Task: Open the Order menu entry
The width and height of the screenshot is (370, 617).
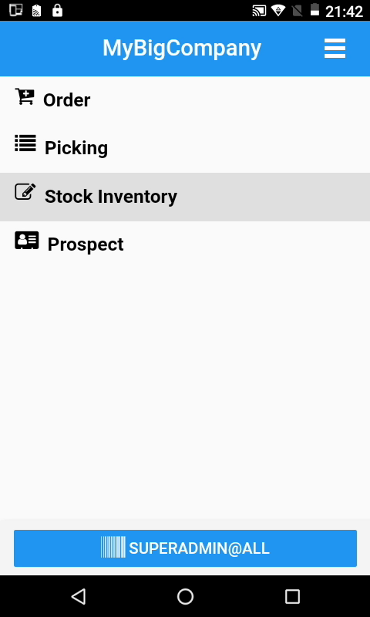Action: point(185,100)
